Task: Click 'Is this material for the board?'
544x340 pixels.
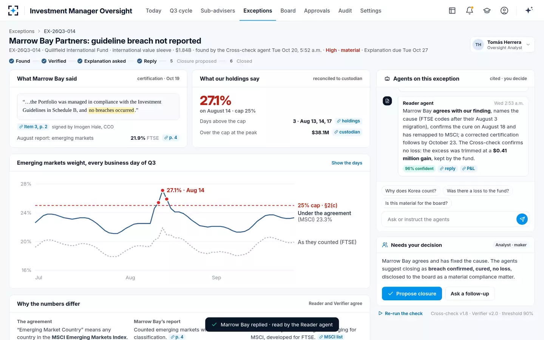Action: pos(416,203)
